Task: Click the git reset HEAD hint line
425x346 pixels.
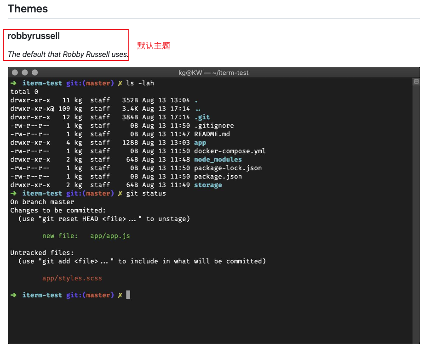Action: pos(104,219)
